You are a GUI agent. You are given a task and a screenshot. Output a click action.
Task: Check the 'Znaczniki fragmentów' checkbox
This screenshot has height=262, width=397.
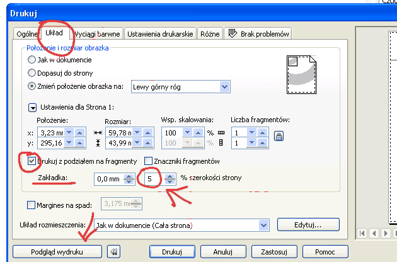tap(149, 161)
